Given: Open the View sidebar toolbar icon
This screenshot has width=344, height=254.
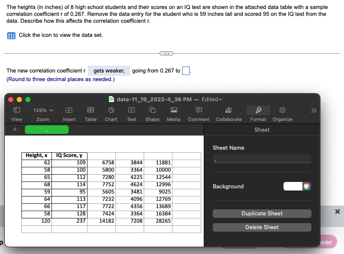Looking at the screenshot, I should 17,110.
